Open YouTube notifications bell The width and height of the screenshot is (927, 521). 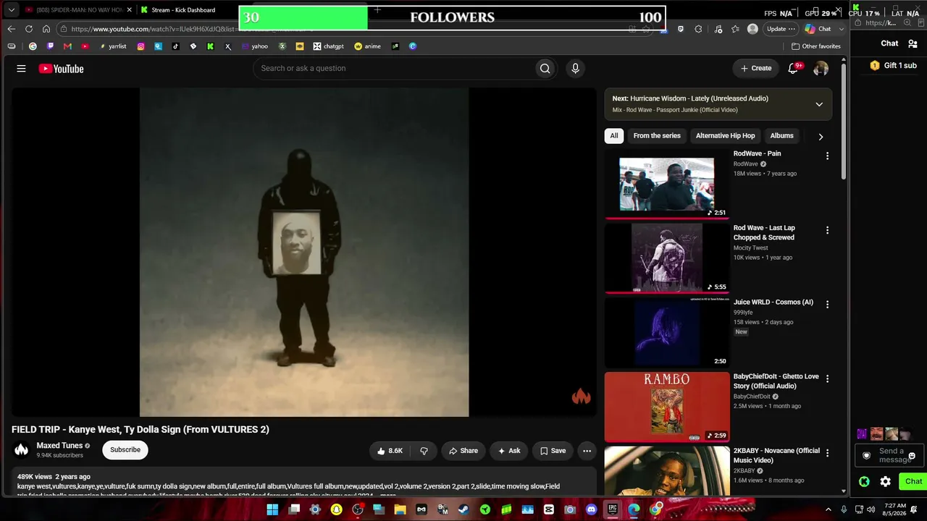794,68
